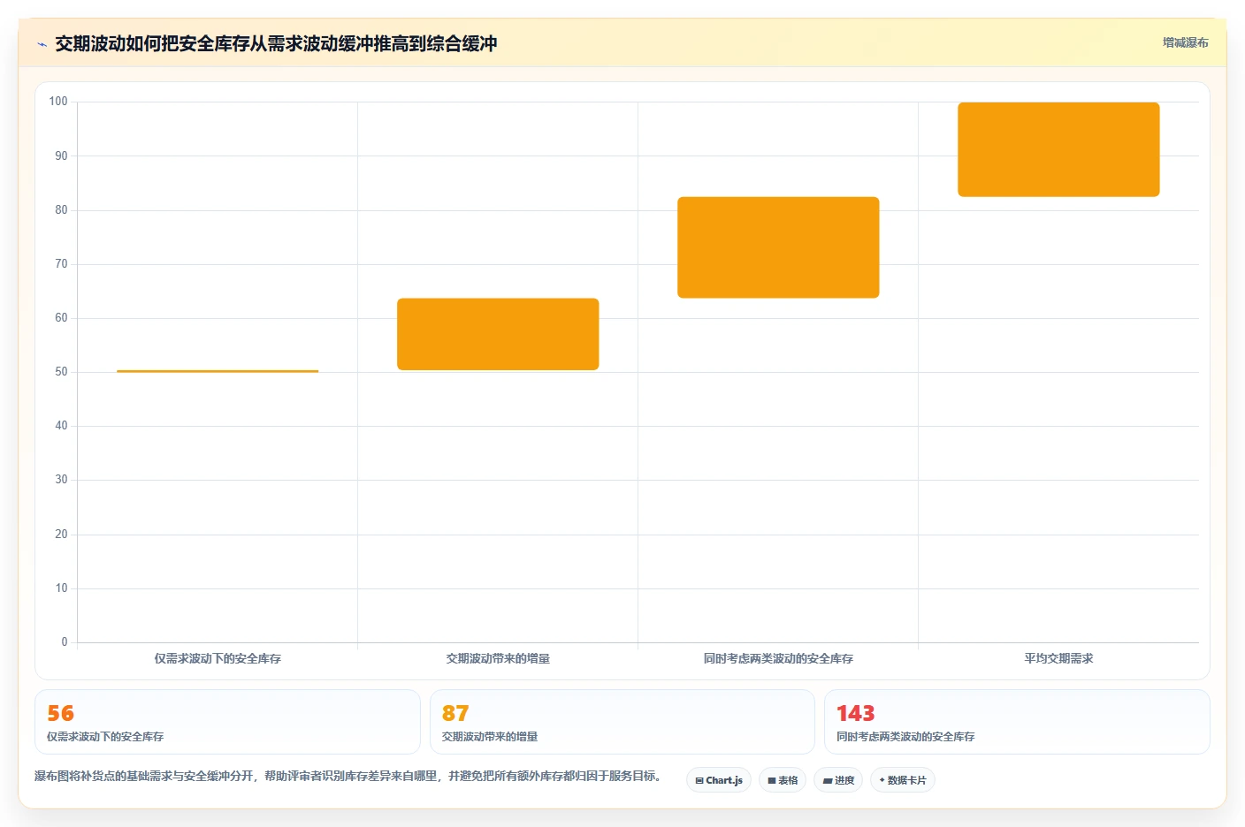The height and width of the screenshot is (827, 1245).
Task: Click the y-axis value 100
Action: pyautogui.click(x=58, y=102)
